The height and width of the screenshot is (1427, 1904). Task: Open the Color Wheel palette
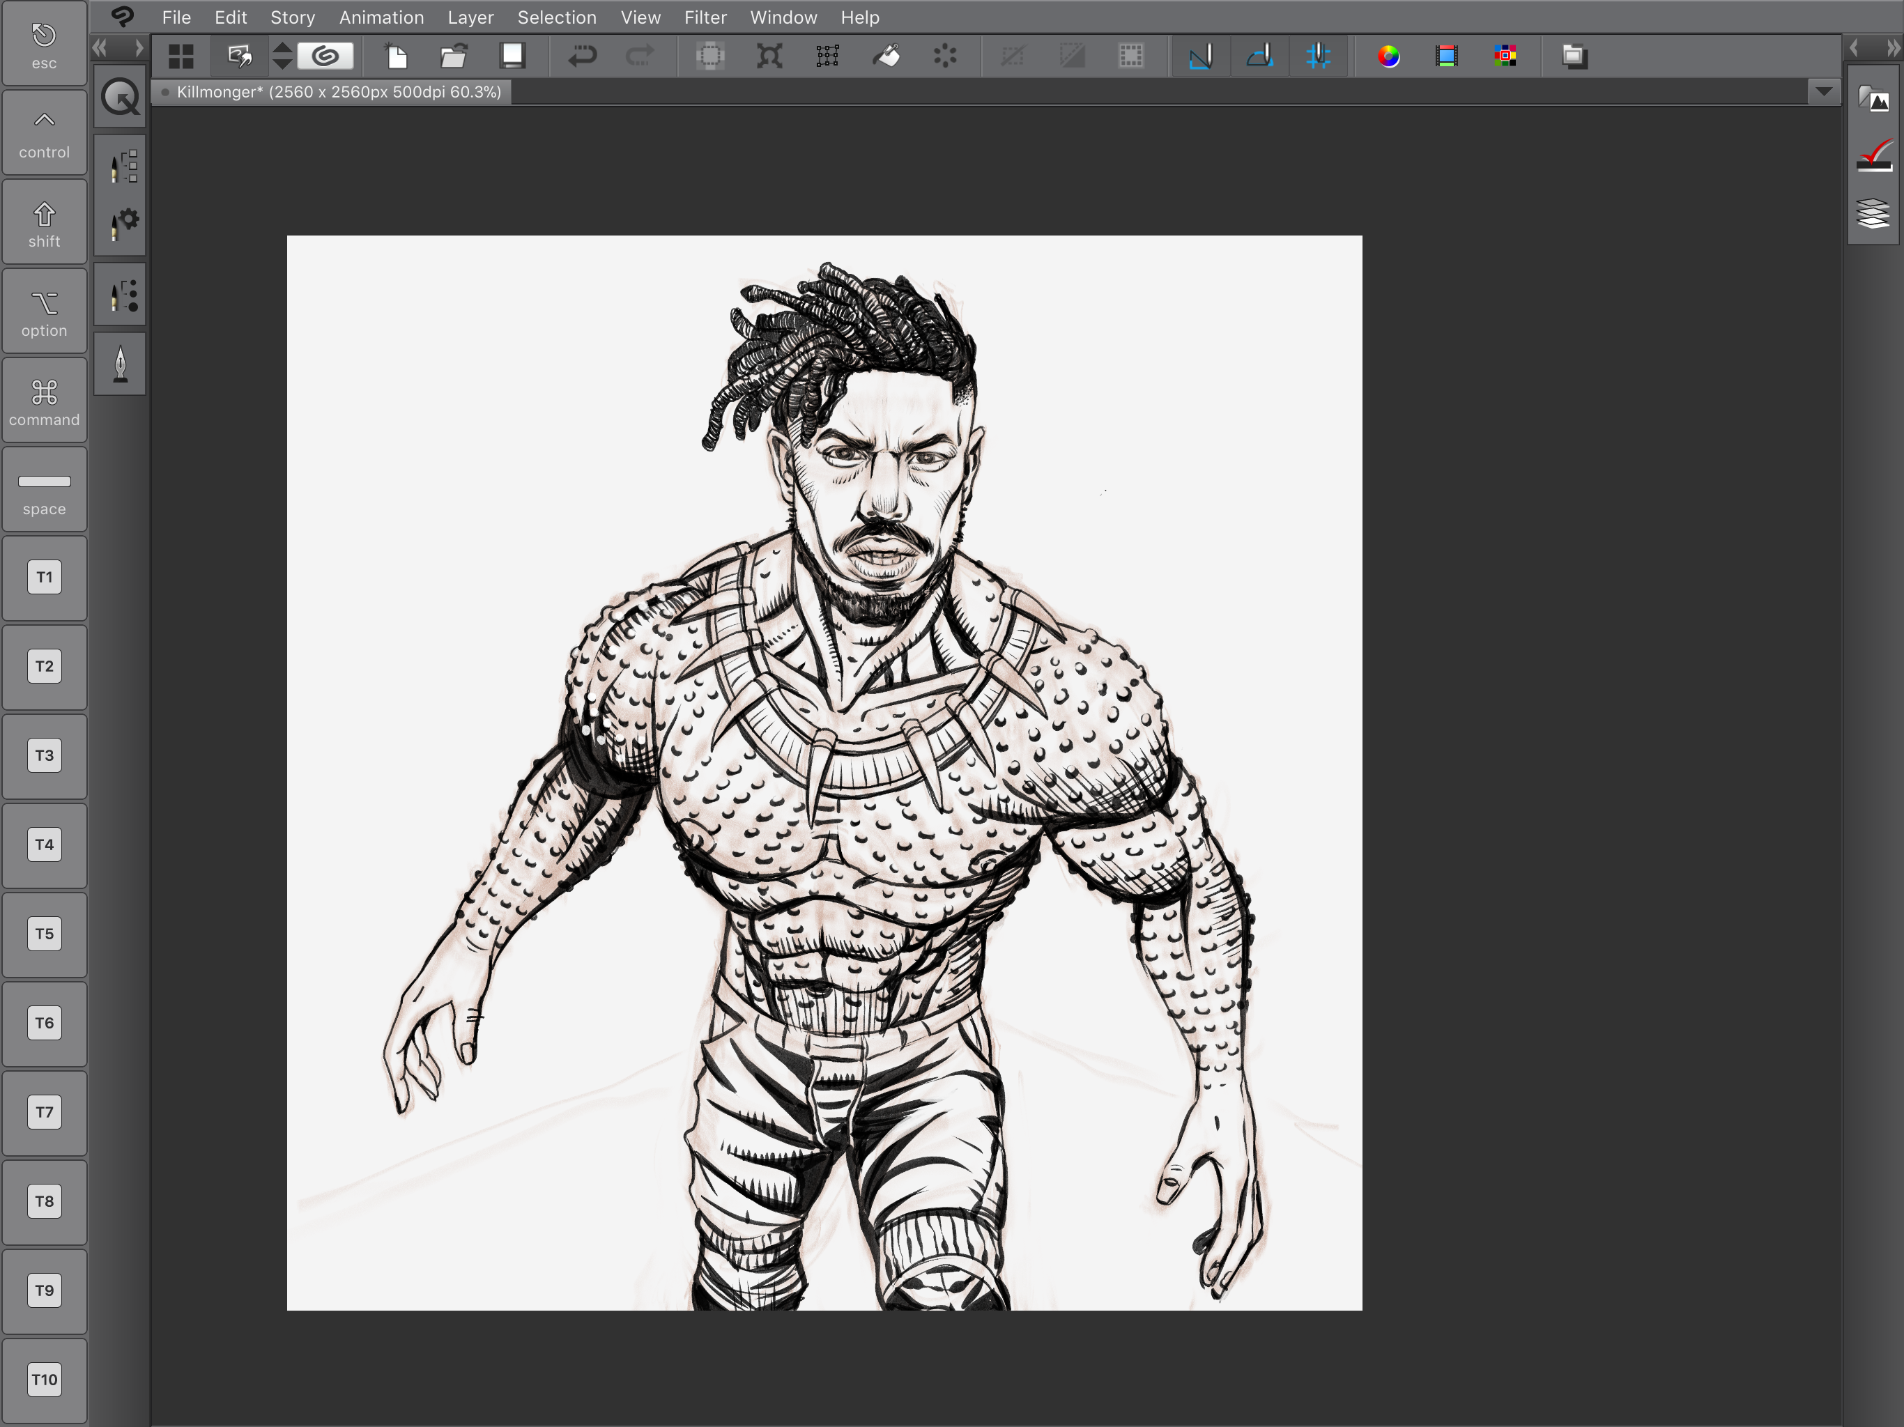pos(1388,57)
